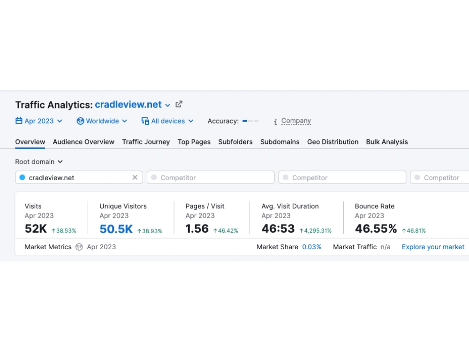Open the Bulk Analysis tab
The image size is (469, 352).
(387, 142)
